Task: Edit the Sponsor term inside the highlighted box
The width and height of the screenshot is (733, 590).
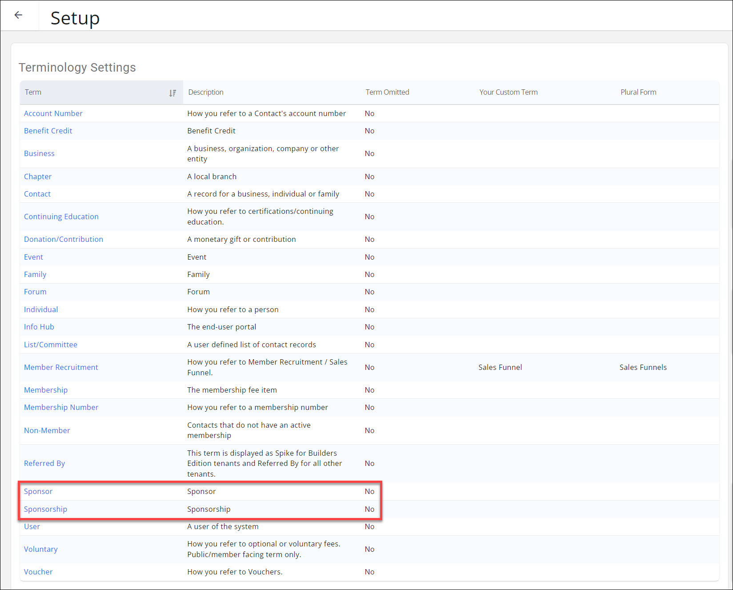Action: pyautogui.click(x=38, y=491)
